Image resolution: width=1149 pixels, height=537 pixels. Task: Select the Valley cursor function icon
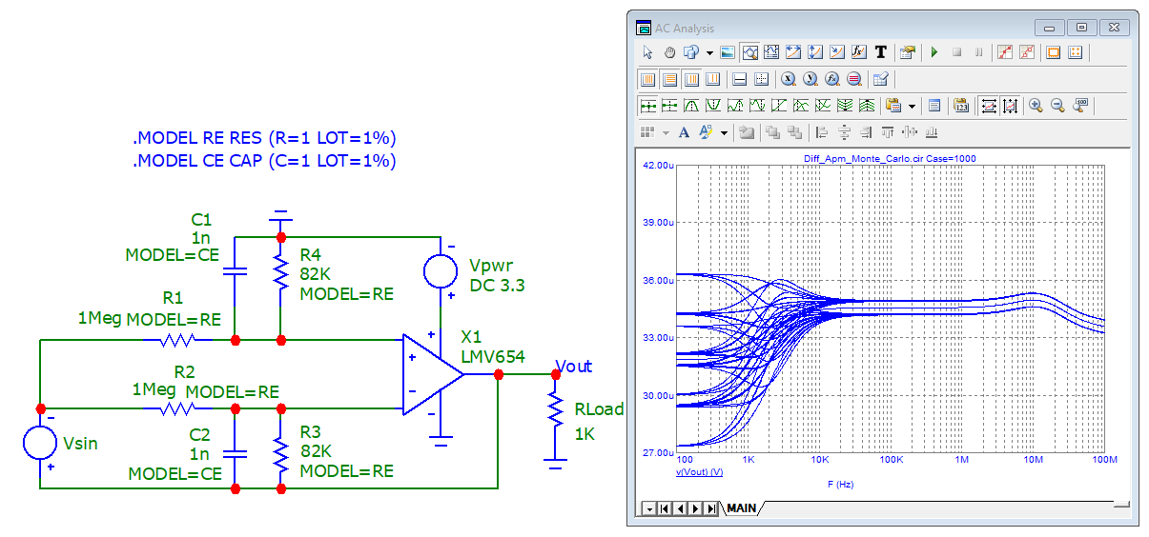pos(713,106)
